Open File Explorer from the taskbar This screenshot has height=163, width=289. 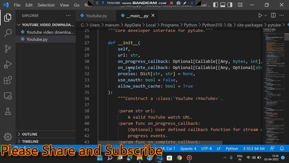(140, 158)
